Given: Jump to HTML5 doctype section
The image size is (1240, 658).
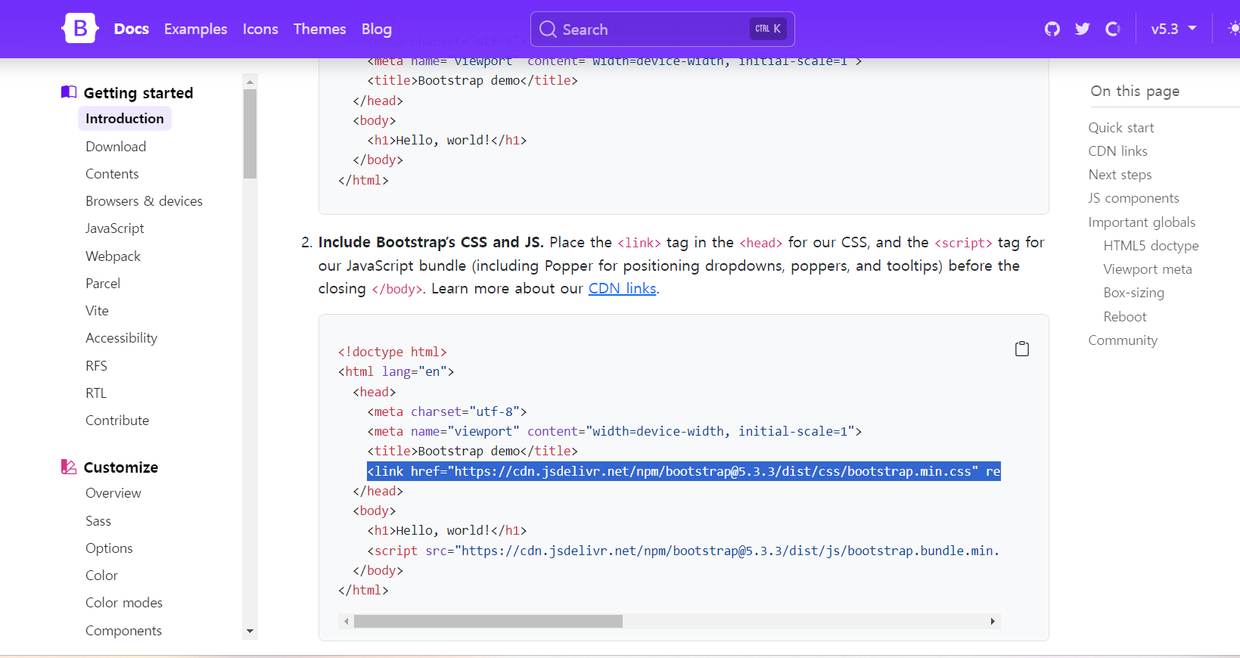Looking at the screenshot, I should 1151,246.
